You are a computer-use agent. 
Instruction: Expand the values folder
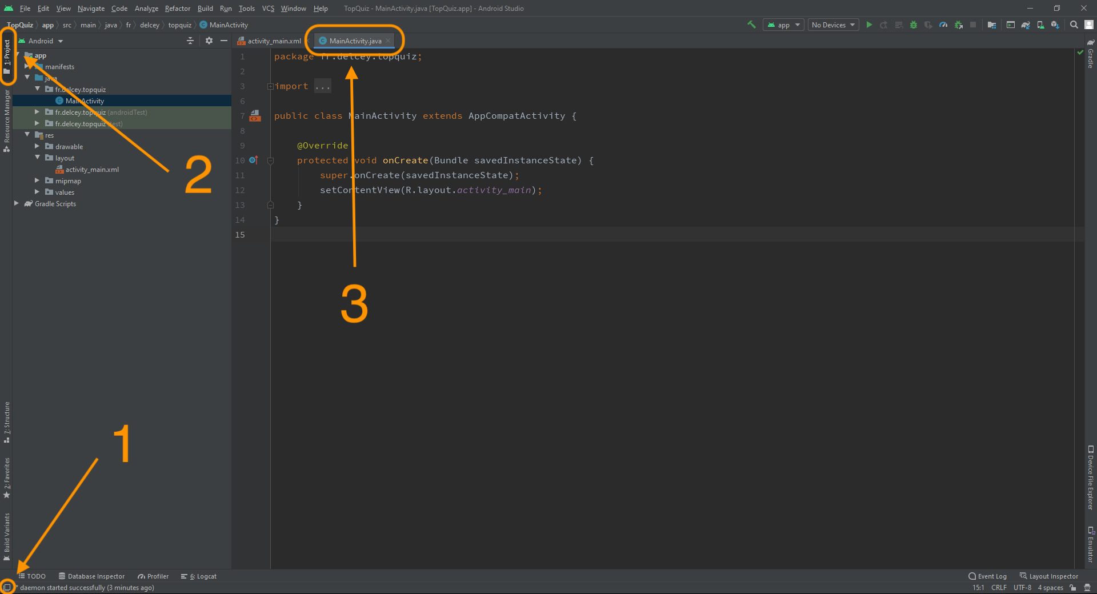tap(37, 192)
